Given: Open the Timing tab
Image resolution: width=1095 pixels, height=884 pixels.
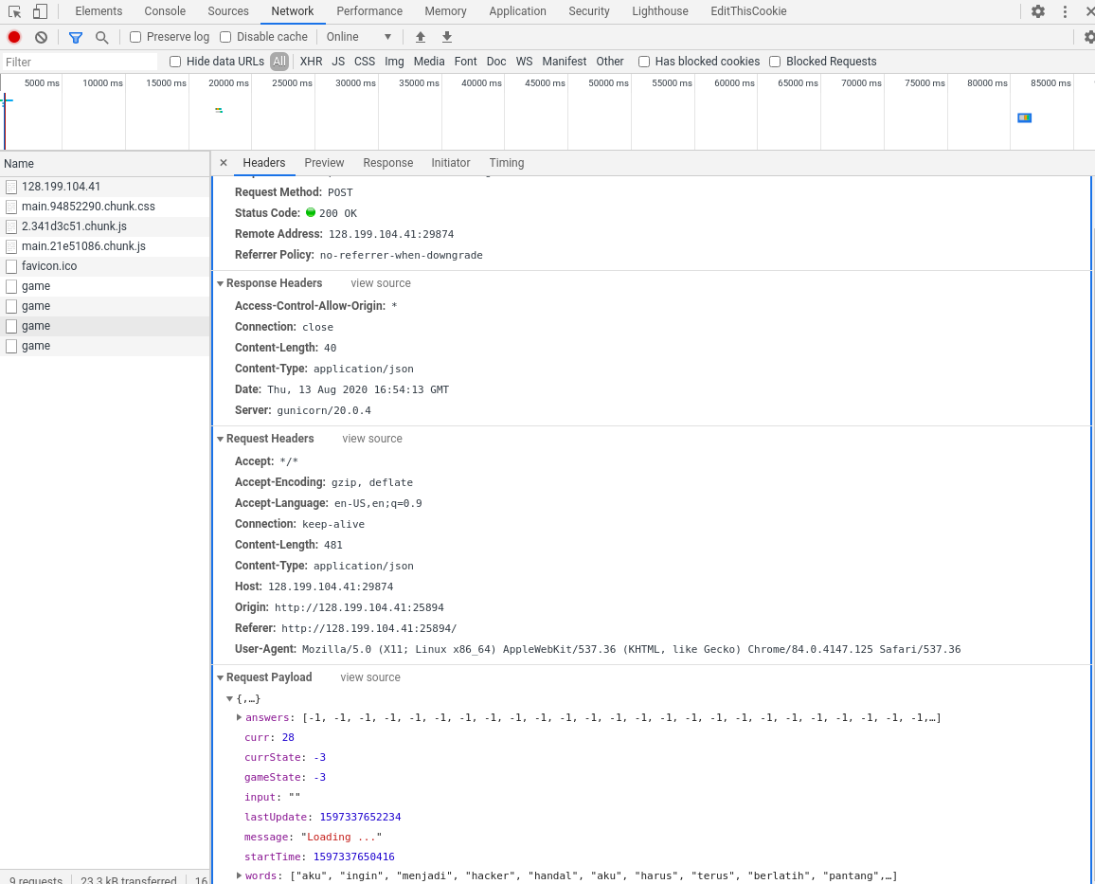Looking at the screenshot, I should 506,163.
